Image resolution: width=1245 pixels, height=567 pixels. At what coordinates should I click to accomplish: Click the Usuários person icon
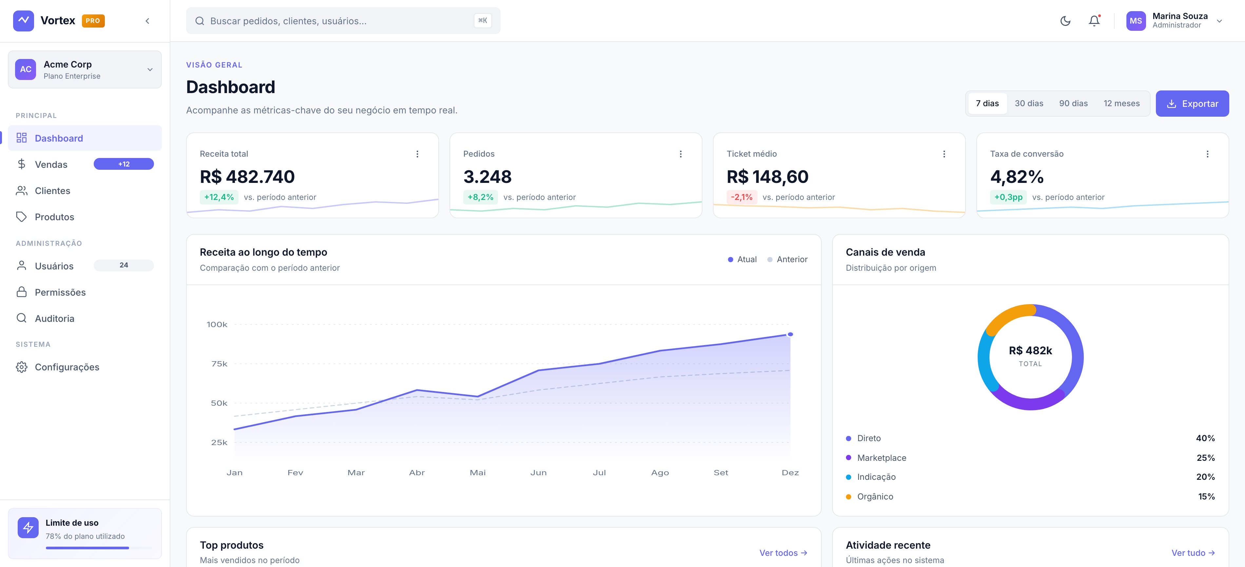(21, 266)
